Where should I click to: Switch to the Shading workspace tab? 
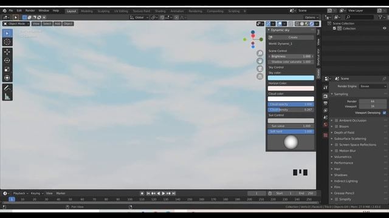[x=160, y=11]
